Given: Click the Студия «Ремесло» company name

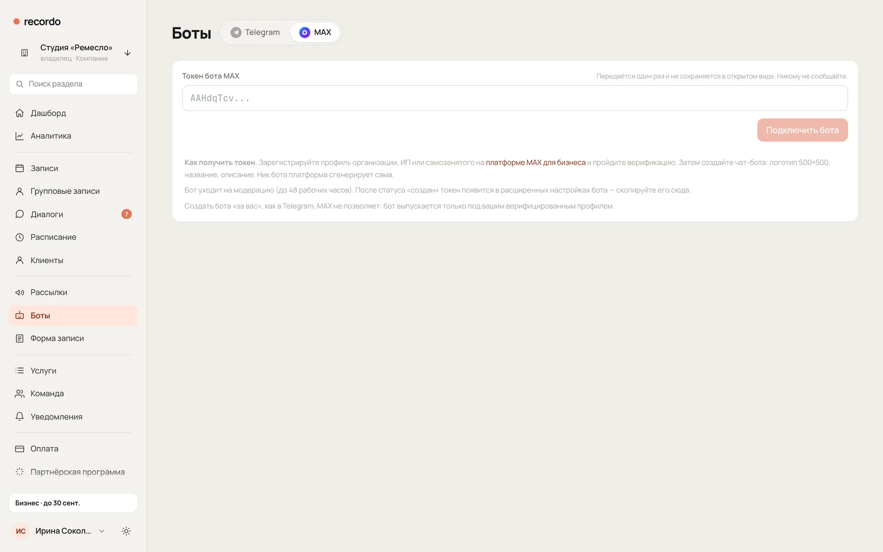Looking at the screenshot, I should point(76,48).
